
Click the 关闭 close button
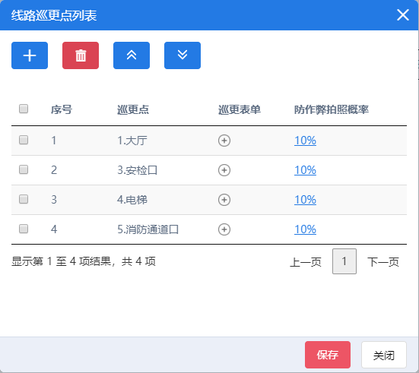point(384,355)
